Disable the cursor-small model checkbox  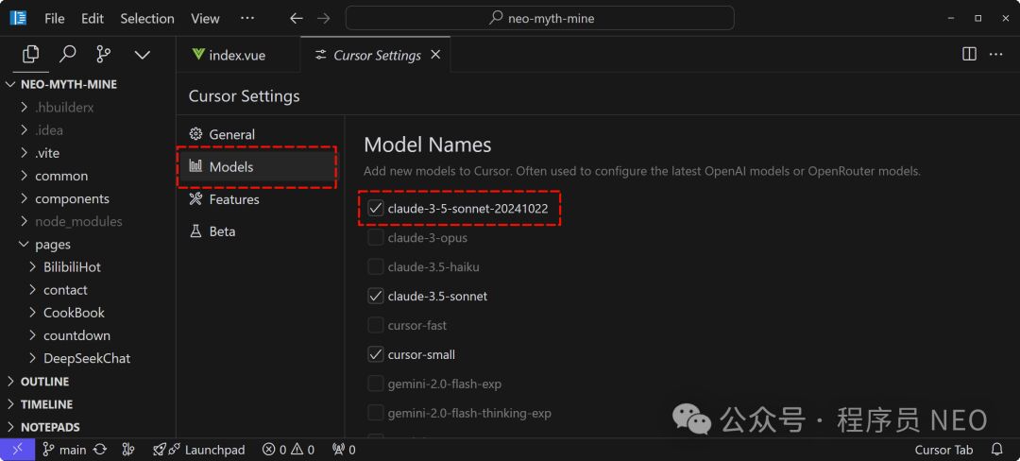pyautogui.click(x=376, y=354)
